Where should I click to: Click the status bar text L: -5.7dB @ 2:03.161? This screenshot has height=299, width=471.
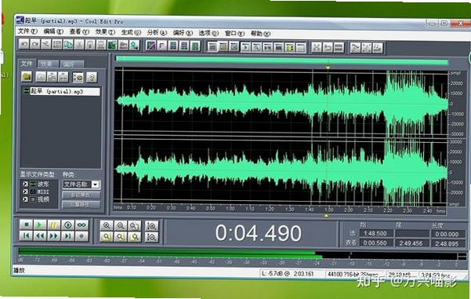tap(288, 273)
